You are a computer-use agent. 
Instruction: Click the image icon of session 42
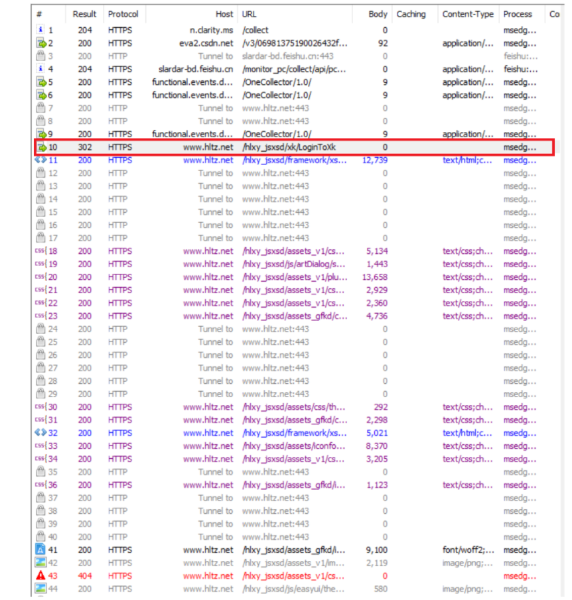(40, 562)
